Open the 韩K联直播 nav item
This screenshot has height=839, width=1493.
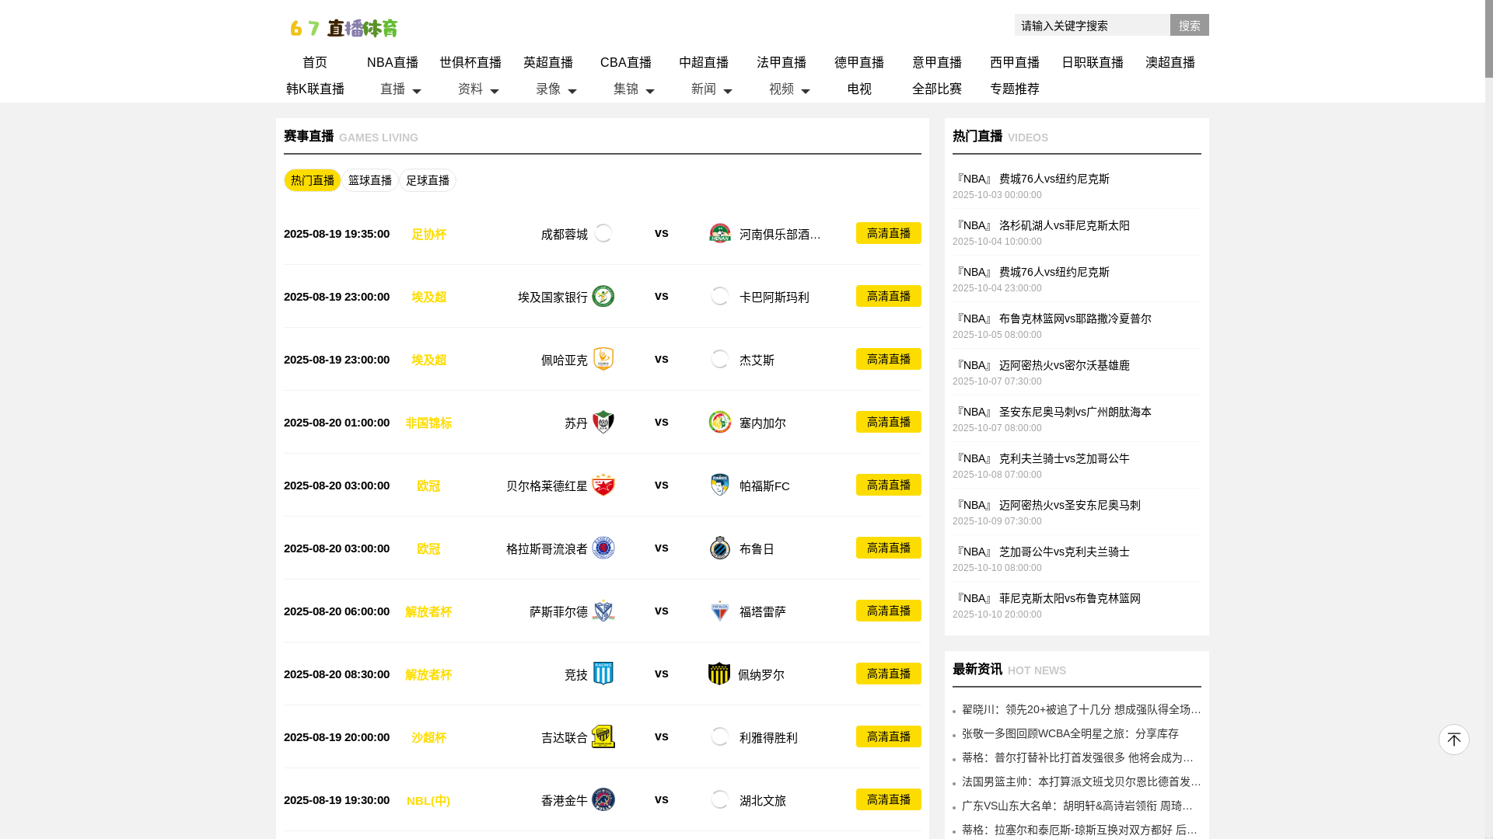point(315,89)
